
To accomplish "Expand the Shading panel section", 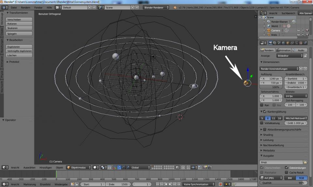I will click(268, 135).
